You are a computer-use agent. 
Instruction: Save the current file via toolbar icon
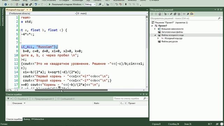tap(27, 5)
